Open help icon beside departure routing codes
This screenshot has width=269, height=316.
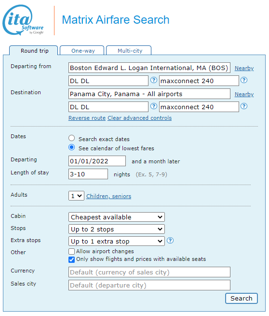tap(154, 80)
